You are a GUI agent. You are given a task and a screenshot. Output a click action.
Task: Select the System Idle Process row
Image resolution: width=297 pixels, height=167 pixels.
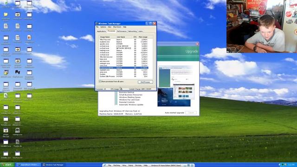pyautogui.click(x=124, y=76)
